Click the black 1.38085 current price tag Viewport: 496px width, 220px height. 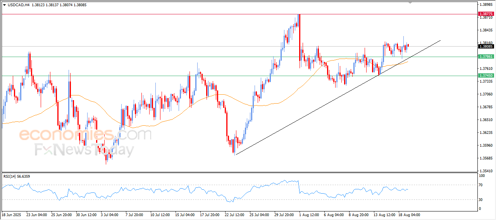486,47
